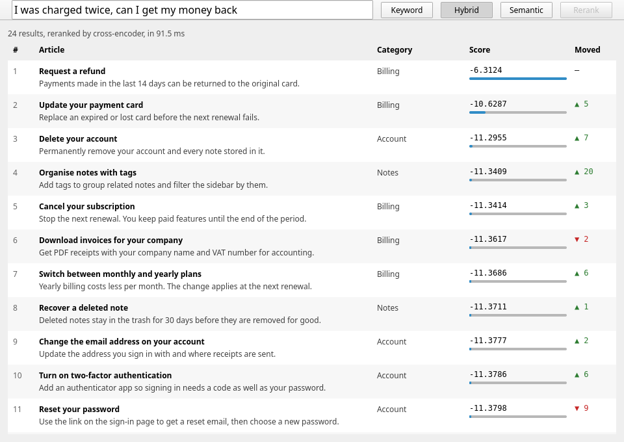Click the score value -11.3798

coord(488,409)
